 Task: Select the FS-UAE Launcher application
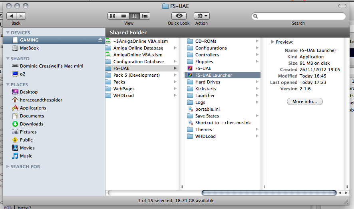click(223, 75)
